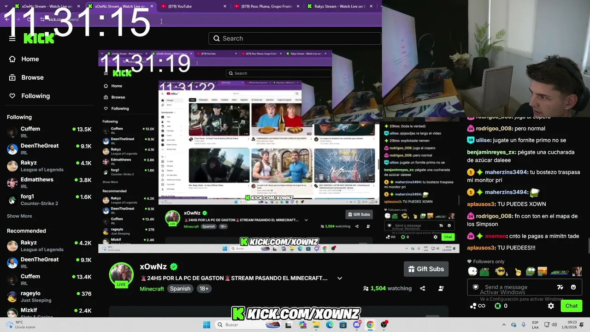
Task: Switch to the (879) YouTube tab
Action: click(x=193, y=6)
